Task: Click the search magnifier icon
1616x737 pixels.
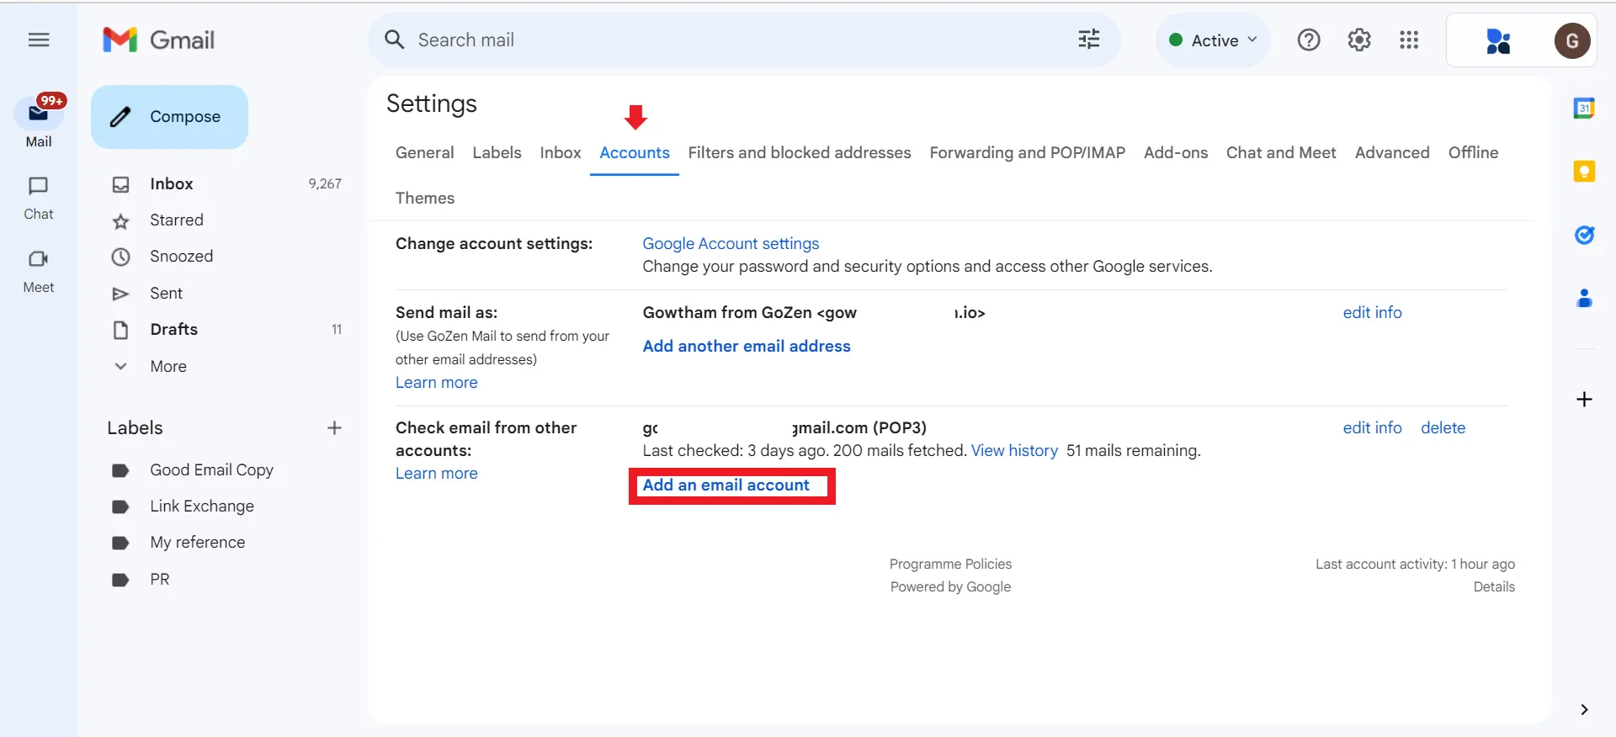Action: tap(394, 40)
